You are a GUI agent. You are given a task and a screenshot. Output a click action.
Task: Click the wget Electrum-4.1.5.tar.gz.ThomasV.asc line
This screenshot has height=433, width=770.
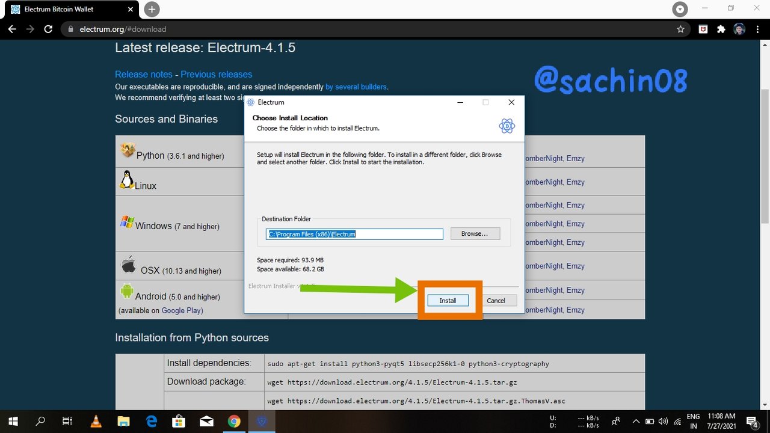click(416, 401)
